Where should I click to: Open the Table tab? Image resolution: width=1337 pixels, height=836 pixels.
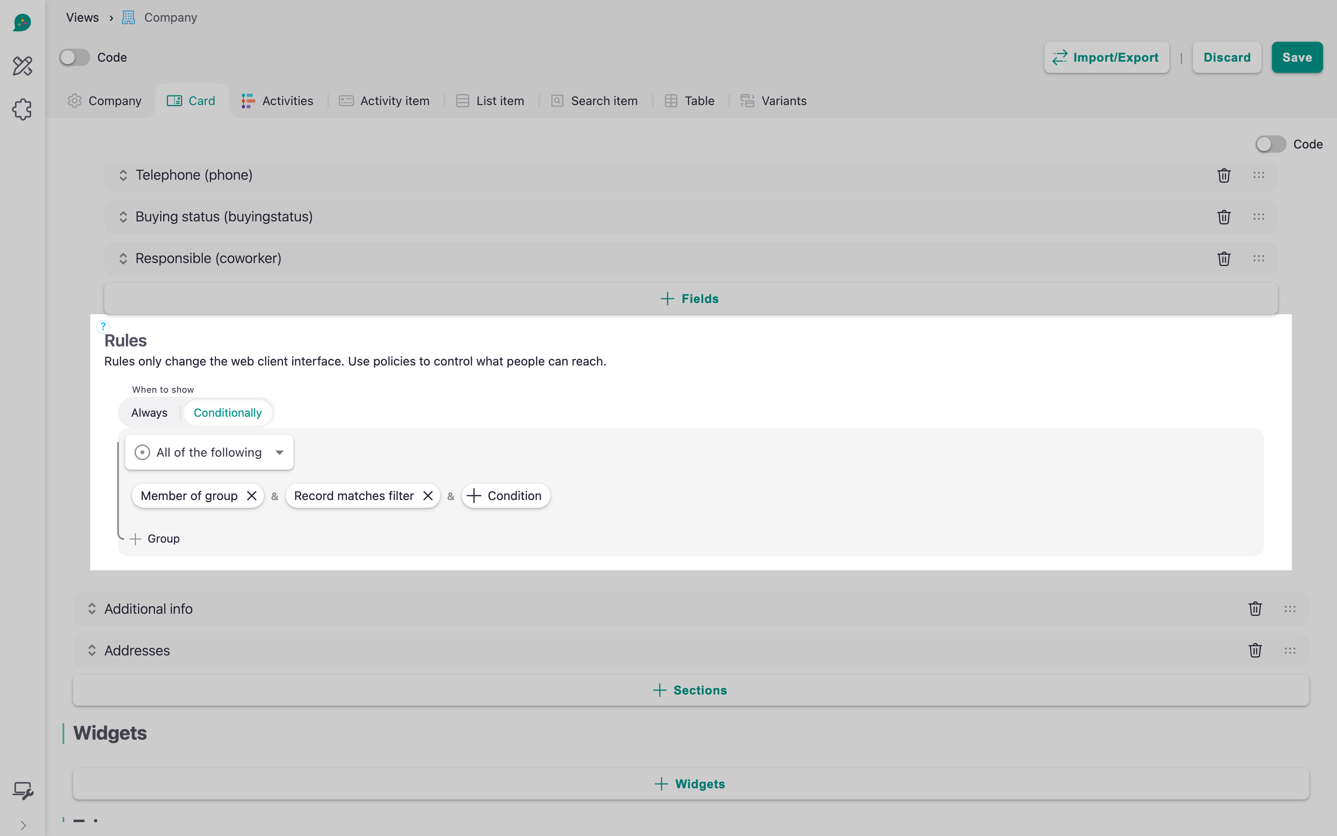(689, 101)
